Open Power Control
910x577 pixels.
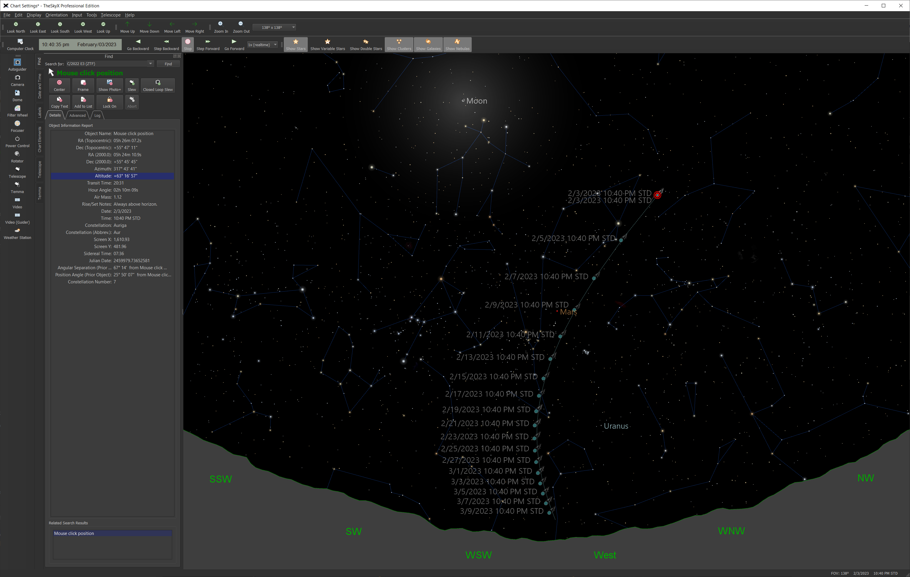17,141
